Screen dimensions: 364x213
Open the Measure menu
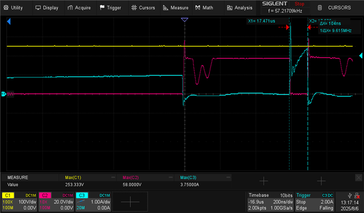pos(176,7)
